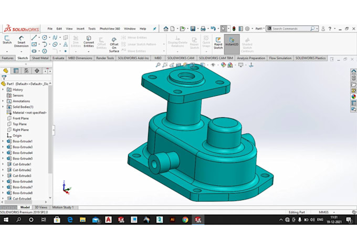357x245 pixels.
Task: Click the Undo icon
Action: [213, 28]
